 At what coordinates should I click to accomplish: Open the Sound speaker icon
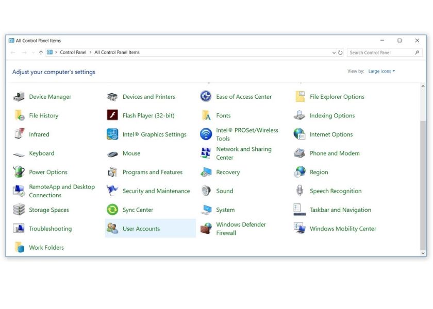(206, 191)
